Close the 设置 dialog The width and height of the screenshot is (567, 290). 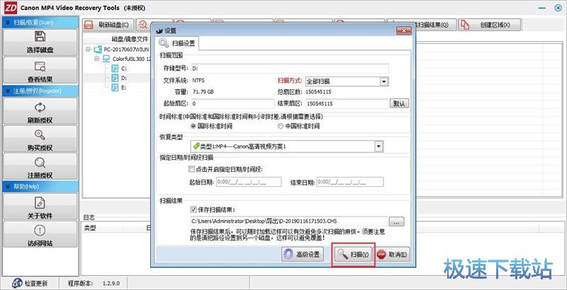pyautogui.click(x=404, y=31)
